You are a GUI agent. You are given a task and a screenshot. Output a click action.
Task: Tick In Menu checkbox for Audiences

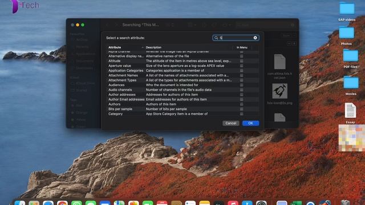[242, 85]
